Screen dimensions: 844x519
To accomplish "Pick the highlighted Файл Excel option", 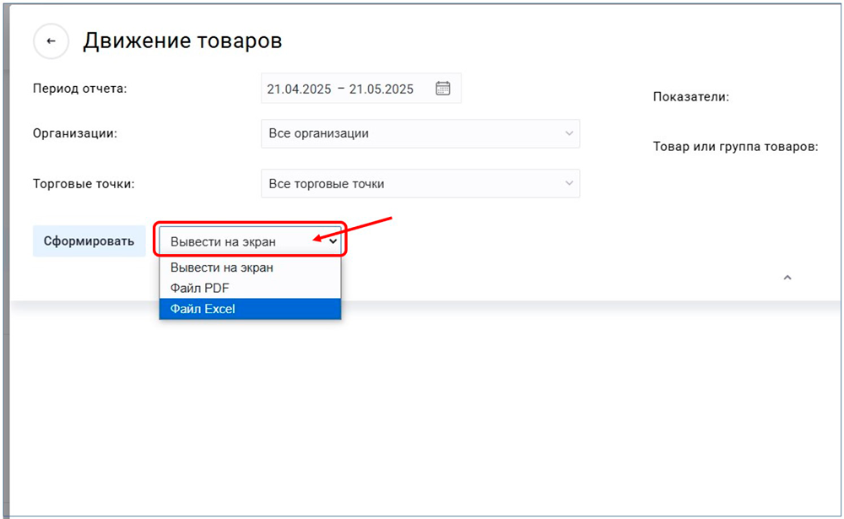I will click(x=203, y=309).
